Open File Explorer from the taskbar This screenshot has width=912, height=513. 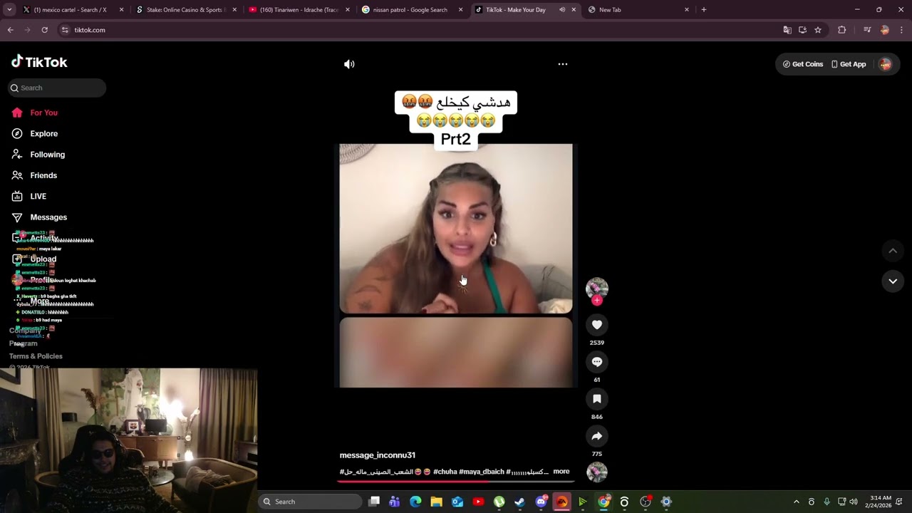tap(436, 502)
